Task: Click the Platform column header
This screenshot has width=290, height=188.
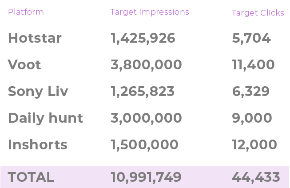Action: coord(26,12)
